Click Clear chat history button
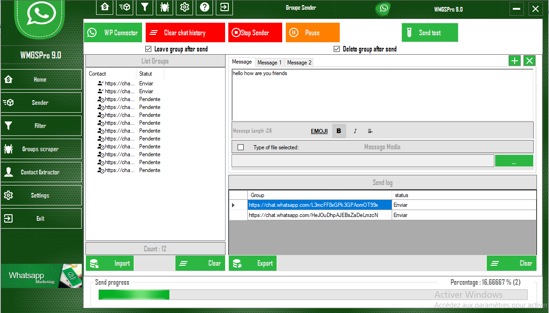 (x=185, y=32)
